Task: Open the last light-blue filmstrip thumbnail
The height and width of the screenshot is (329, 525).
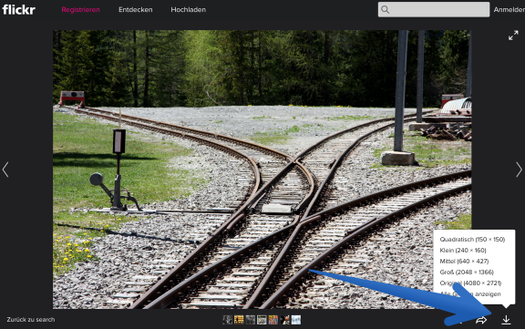Action: [296, 320]
